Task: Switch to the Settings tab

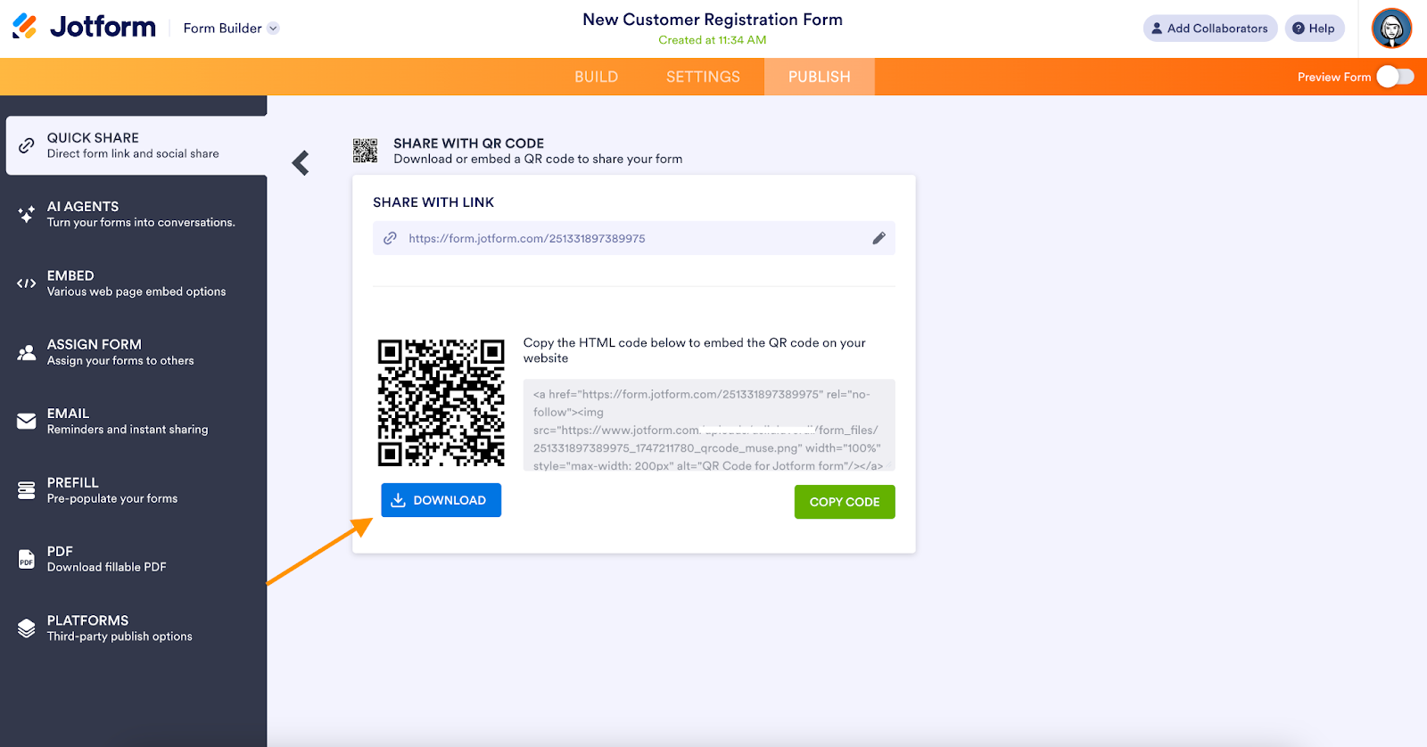Action: coord(703,78)
